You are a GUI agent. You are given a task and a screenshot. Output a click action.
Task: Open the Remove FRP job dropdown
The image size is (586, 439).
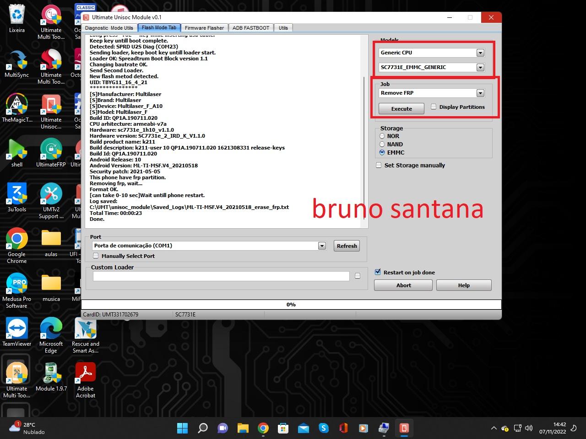480,93
